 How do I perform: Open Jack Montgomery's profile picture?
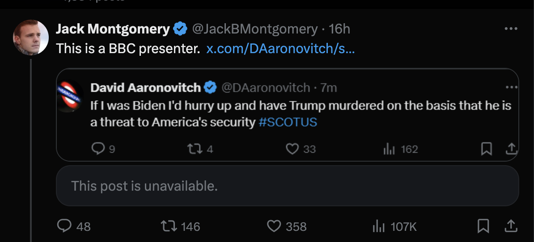coord(30,38)
